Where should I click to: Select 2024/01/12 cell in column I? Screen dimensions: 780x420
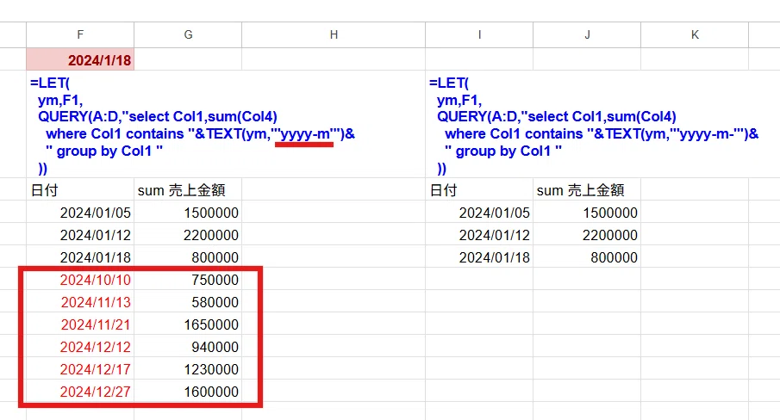(x=479, y=235)
